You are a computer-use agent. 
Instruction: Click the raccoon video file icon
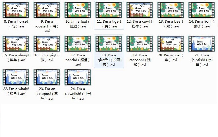[x=140, y=43]
